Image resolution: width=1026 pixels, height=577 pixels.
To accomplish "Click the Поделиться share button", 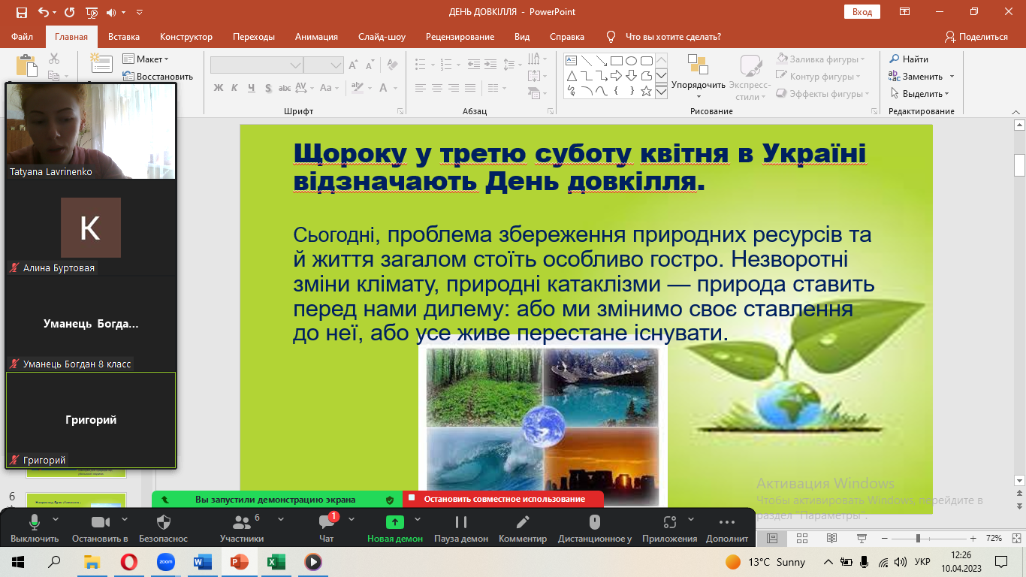I will [976, 37].
